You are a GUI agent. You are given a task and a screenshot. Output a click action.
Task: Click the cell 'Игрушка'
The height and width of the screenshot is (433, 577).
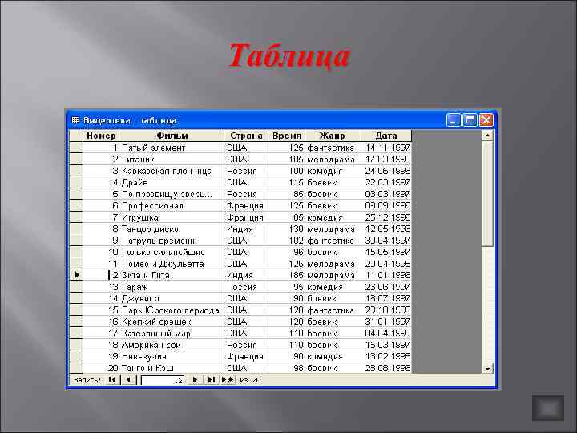pyautogui.click(x=171, y=217)
